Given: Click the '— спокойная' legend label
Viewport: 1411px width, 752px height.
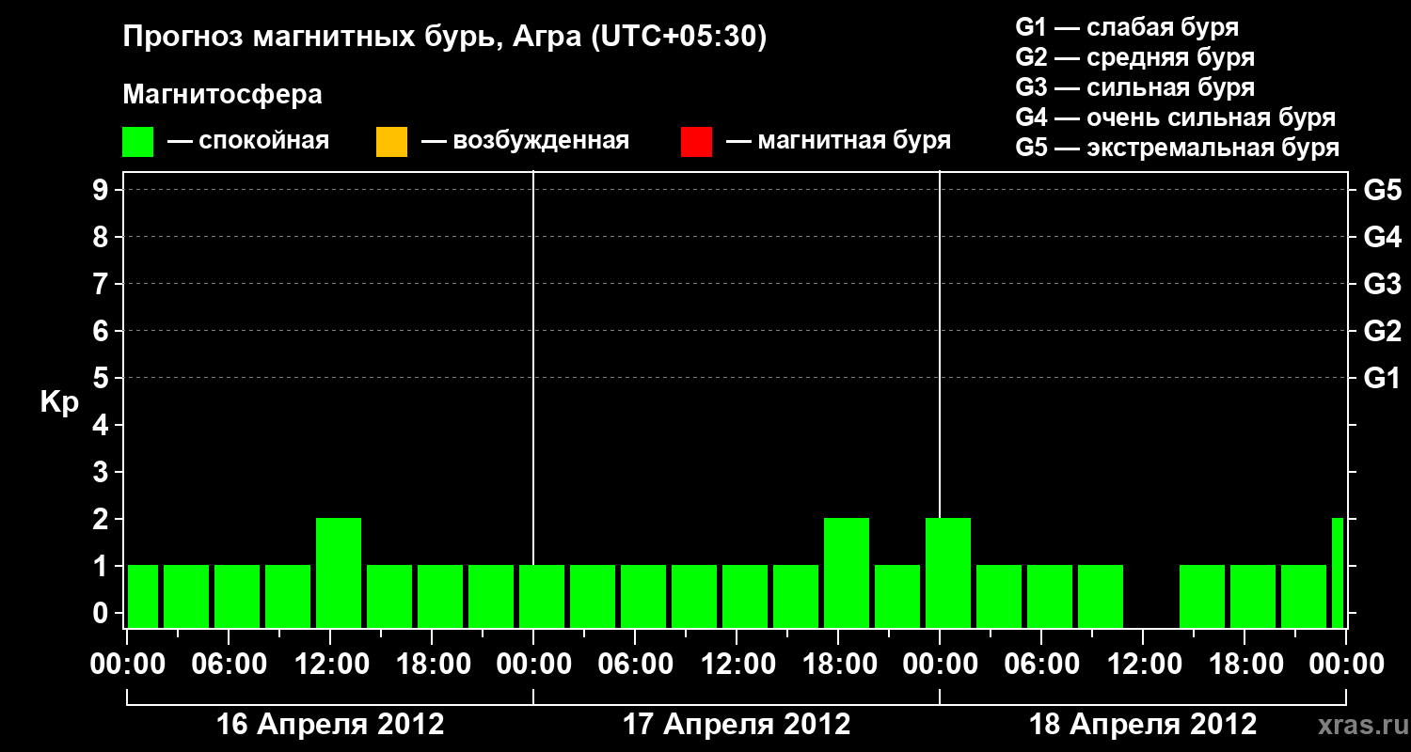Looking at the screenshot, I should [x=248, y=142].
